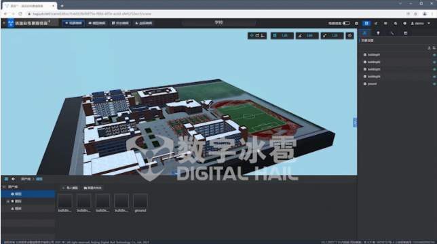
Task: Switch to the model editing tab
Action: tap(97, 23)
